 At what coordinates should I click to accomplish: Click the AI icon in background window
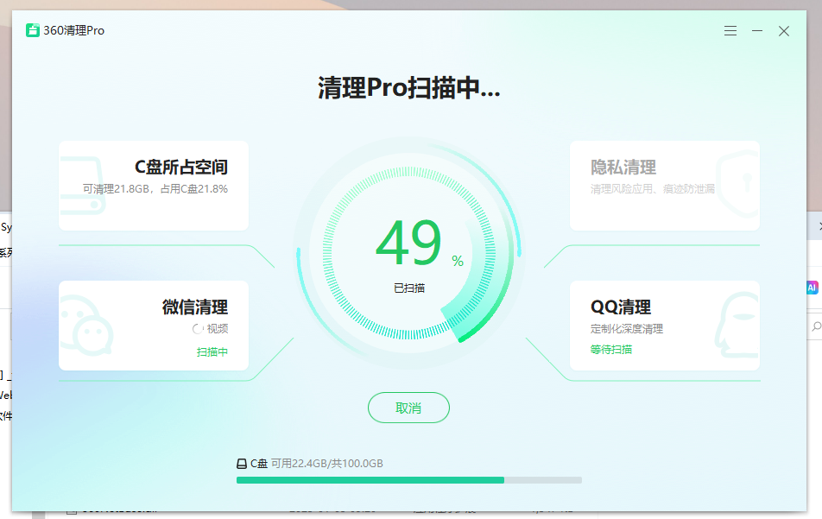point(812,288)
